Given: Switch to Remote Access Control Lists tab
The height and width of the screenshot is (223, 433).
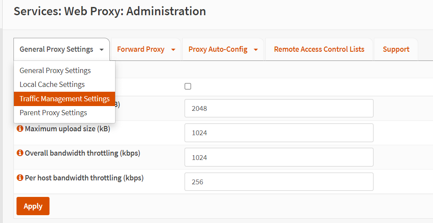Looking at the screenshot, I should tap(319, 49).
